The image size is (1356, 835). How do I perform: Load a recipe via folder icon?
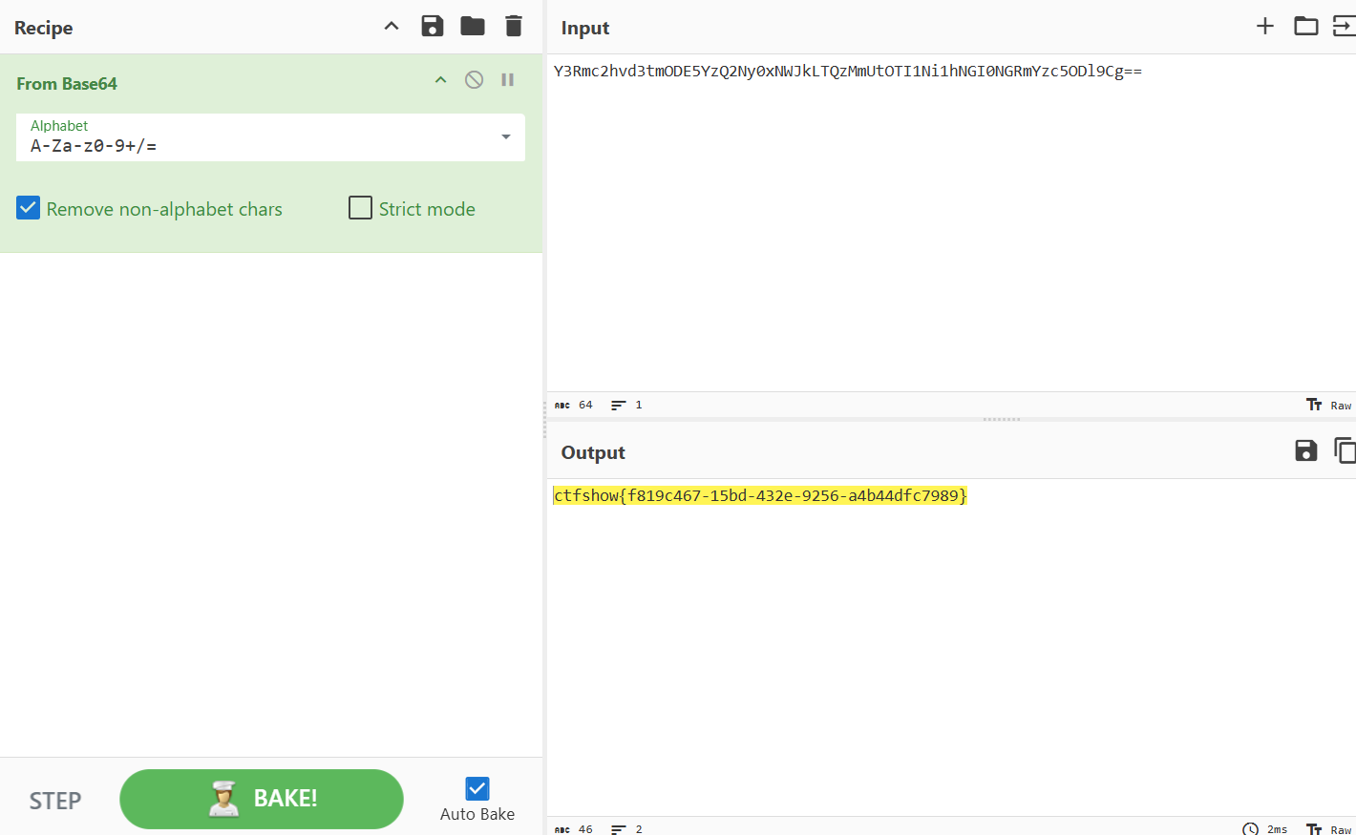tap(473, 27)
